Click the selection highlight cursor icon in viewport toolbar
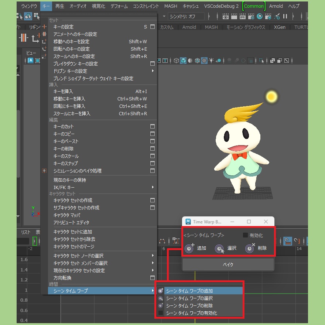The image size is (325, 325). point(261,61)
